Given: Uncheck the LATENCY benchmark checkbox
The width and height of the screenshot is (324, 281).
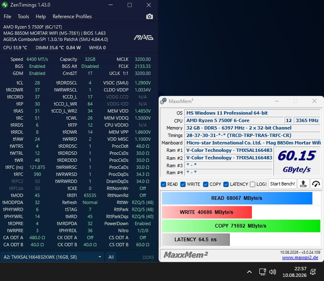Looking at the screenshot, I should coord(226,184).
